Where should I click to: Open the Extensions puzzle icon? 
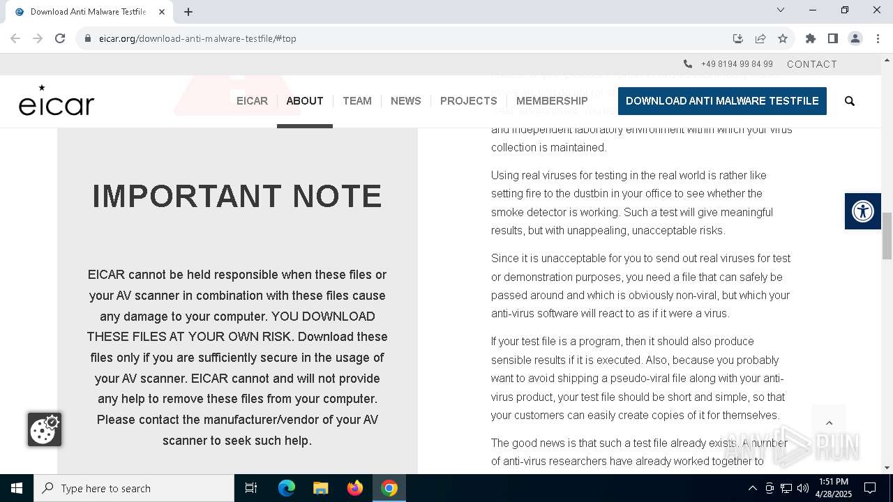click(811, 38)
